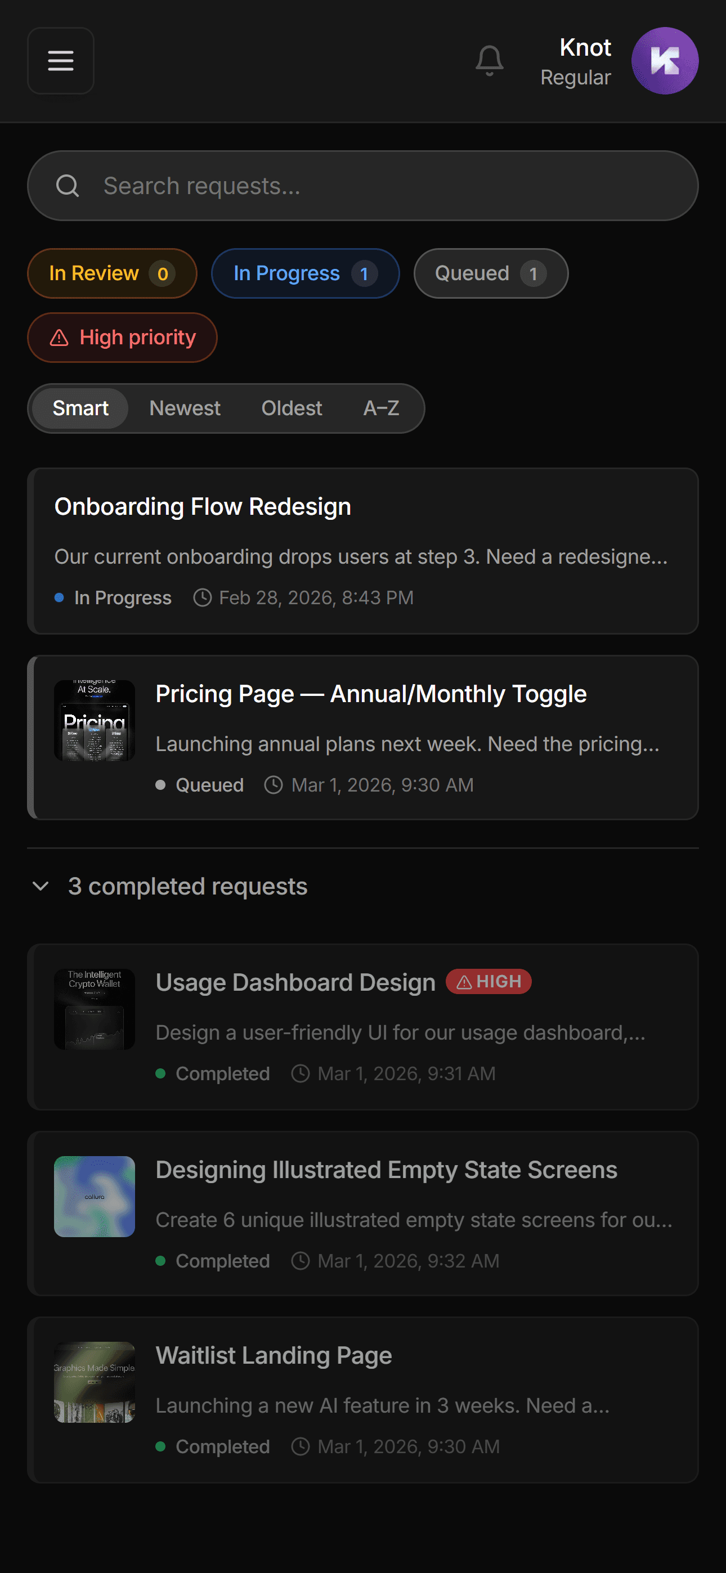The width and height of the screenshot is (726, 1573).
Task: Click clock icon beside 9:31 AM timestamp
Action: 300,1073
